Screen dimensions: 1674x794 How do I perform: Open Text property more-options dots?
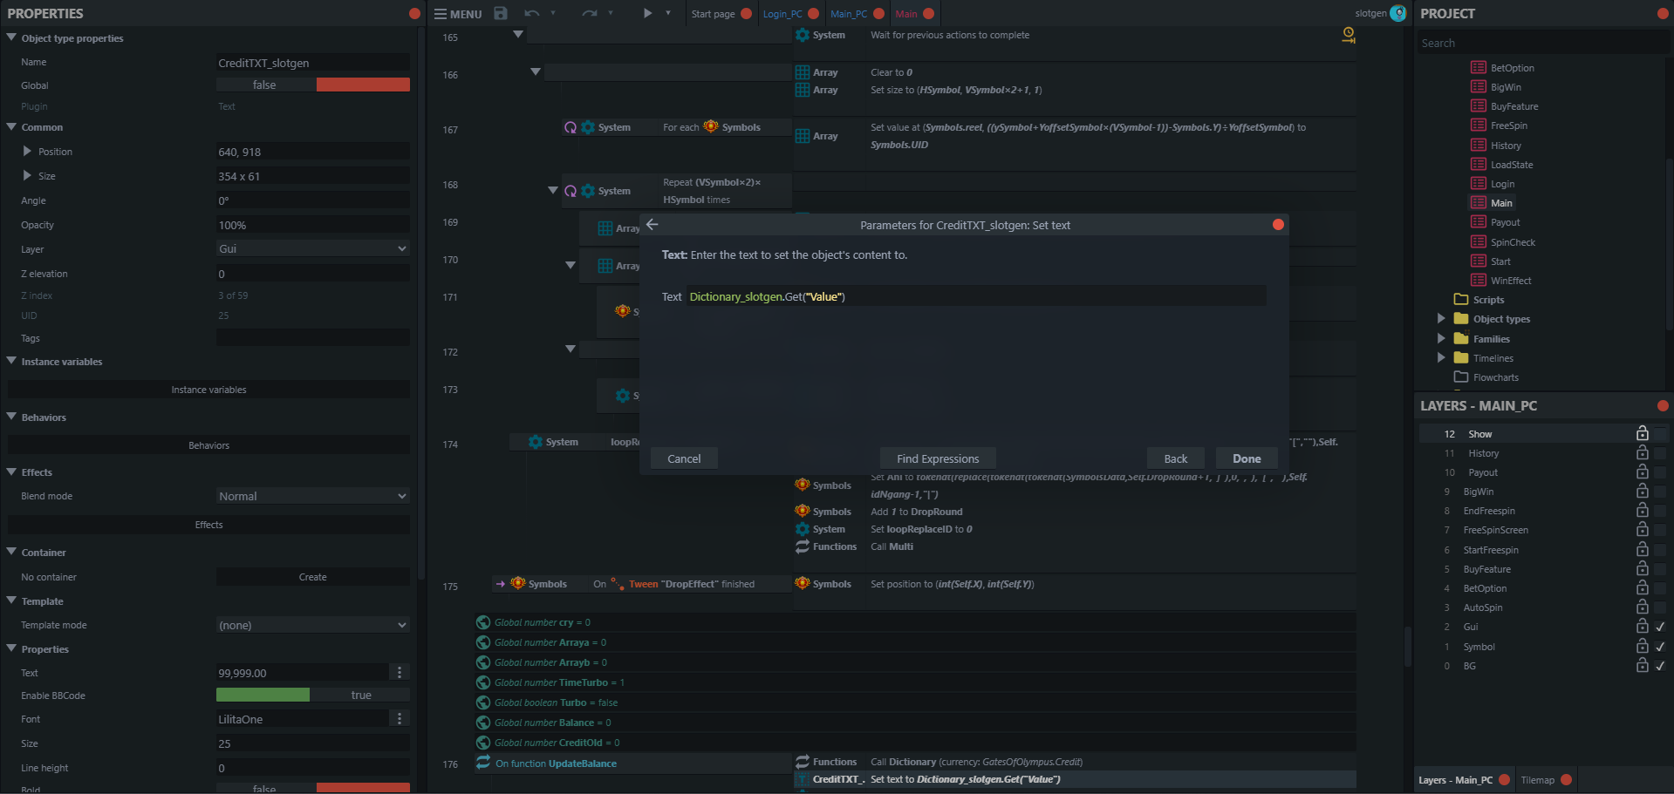[x=400, y=672]
